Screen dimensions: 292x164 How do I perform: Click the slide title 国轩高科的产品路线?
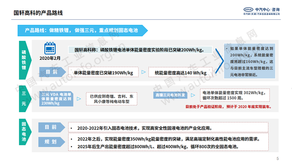click(x=38, y=13)
